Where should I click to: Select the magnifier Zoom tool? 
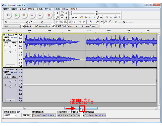click(58, 18)
